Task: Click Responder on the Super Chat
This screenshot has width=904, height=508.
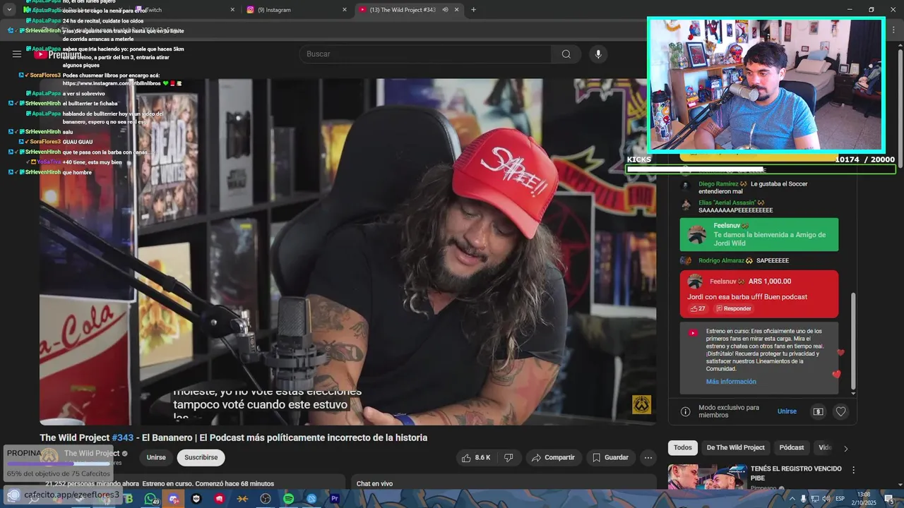Action: [733, 308]
